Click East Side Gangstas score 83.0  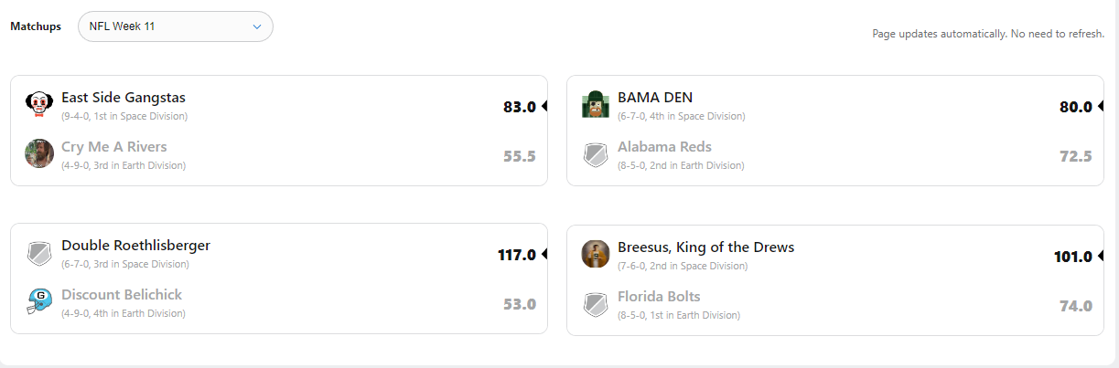click(519, 107)
